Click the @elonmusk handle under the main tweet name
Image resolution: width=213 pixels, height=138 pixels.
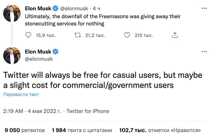(x=39, y=59)
